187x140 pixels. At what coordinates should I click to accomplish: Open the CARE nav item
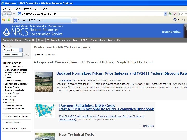[x=84, y=40]
